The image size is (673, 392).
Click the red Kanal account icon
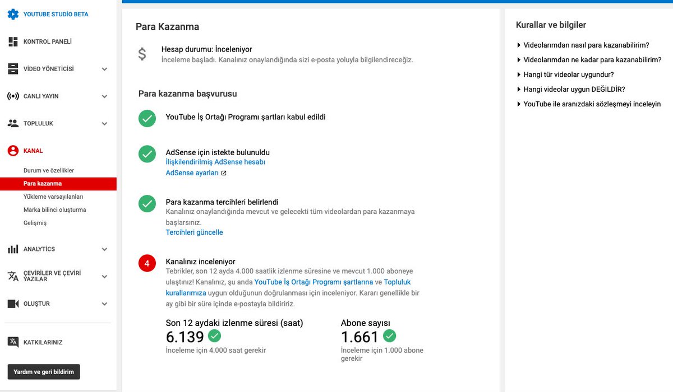click(x=13, y=151)
